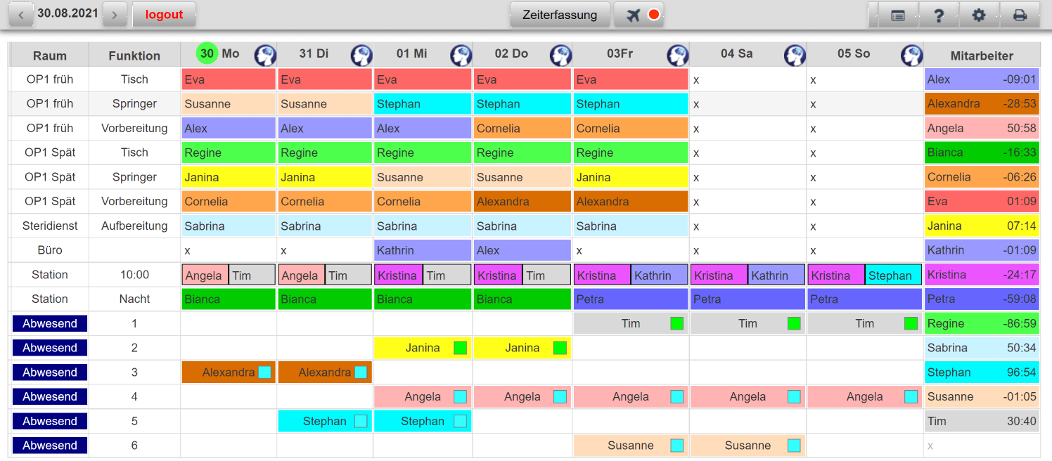Toggle Tim's green absence checkbox on 03Fr
The image size is (1052, 461).
tap(676, 323)
